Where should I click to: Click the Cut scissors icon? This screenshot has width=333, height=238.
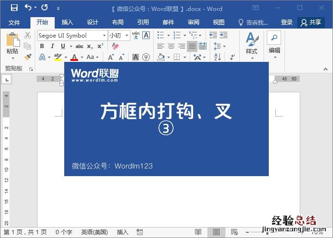(x=28, y=35)
